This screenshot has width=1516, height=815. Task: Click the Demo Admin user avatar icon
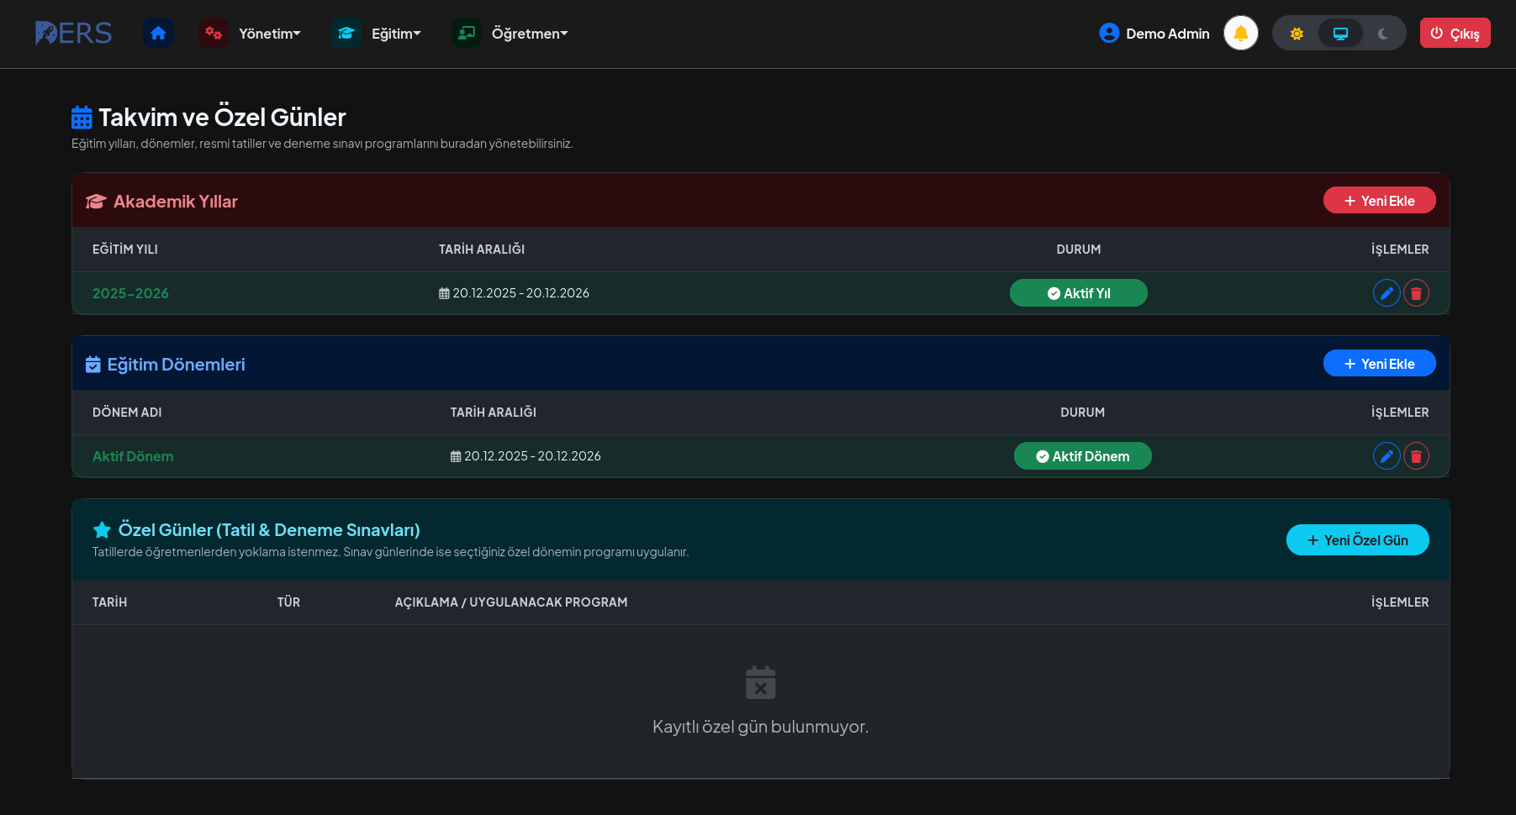[1109, 34]
